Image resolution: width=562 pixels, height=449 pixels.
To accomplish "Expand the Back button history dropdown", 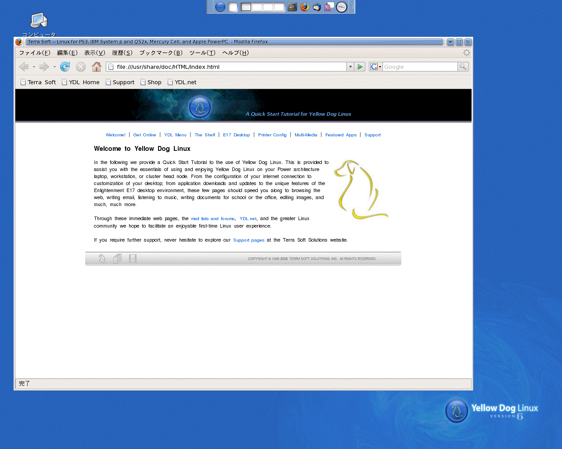I will [34, 67].
